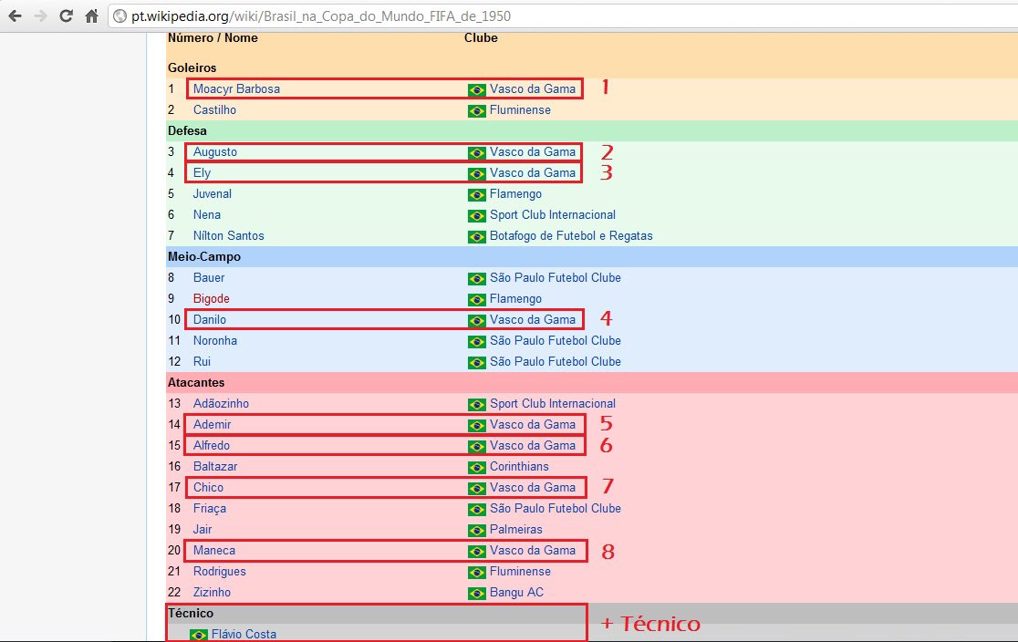1018x642 pixels.
Task: Open Flamengo club link in Juvenal's row
Action: 515,193
